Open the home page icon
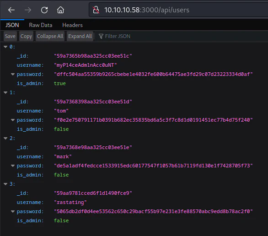 click(60, 10)
